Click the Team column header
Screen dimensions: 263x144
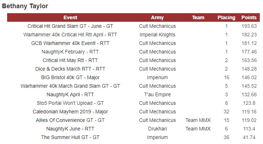click(198, 17)
